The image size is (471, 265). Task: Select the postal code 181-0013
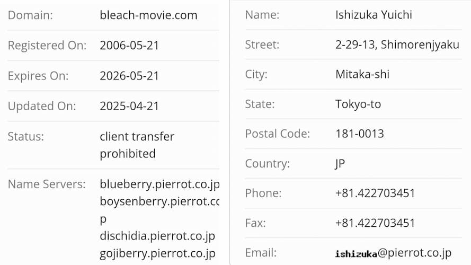click(x=360, y=134)
